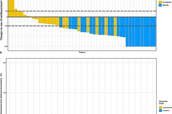Click the -100 tick on upper y-axis
Screen dimensions: 172x114
click(6, 46)
